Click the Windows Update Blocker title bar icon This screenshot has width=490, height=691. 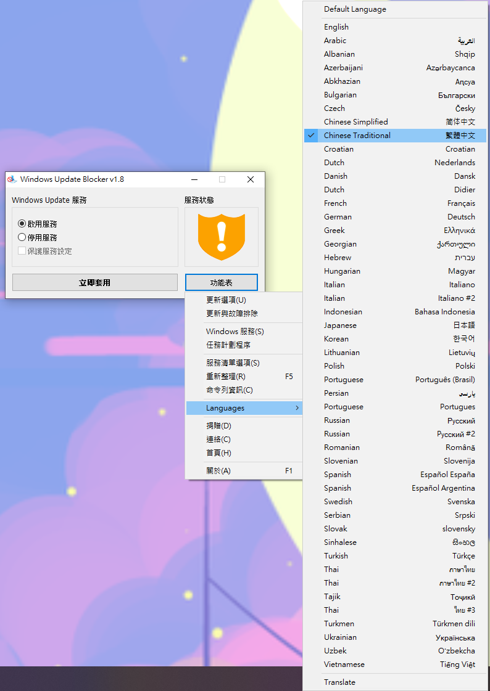12,179
